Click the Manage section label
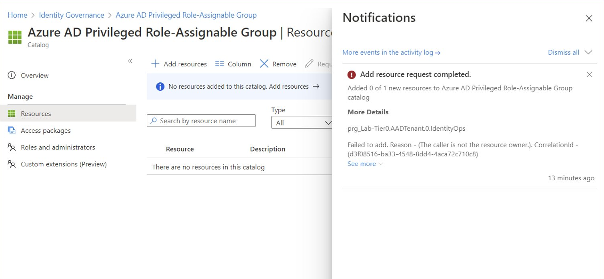Image resolution: width=604 pixels, height=279 pixels. coord(20,96)
